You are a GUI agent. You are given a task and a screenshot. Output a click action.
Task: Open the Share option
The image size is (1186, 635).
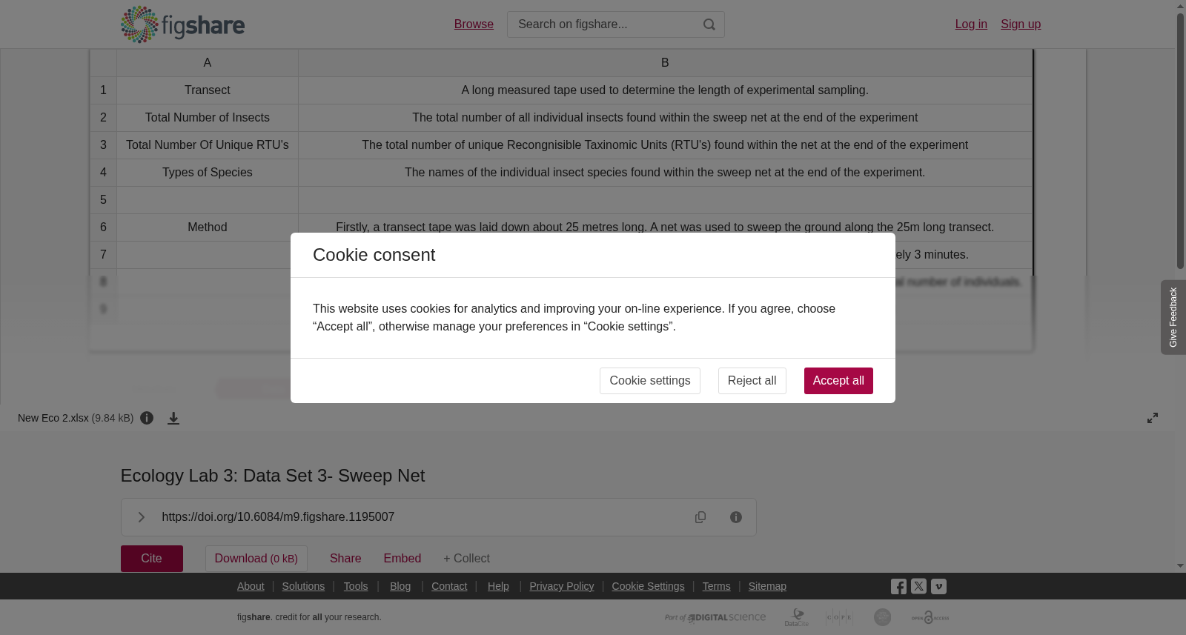click(345, 559)
